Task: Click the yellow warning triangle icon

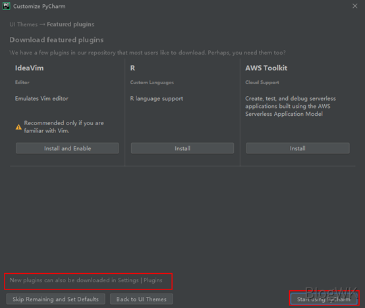Action: 18,127
